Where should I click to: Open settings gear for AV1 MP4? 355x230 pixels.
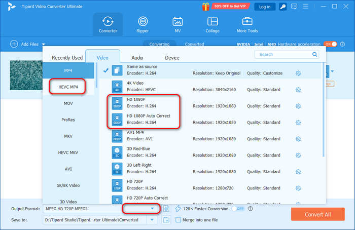pos(298,139)
